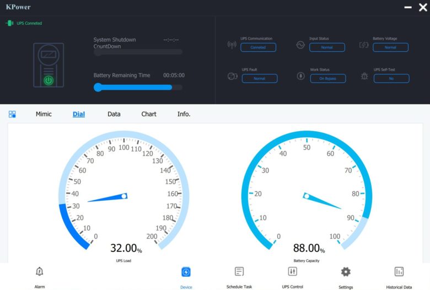430x290 pixels.
Task: Click the UPS Fault icon
Action: point(232,76)
